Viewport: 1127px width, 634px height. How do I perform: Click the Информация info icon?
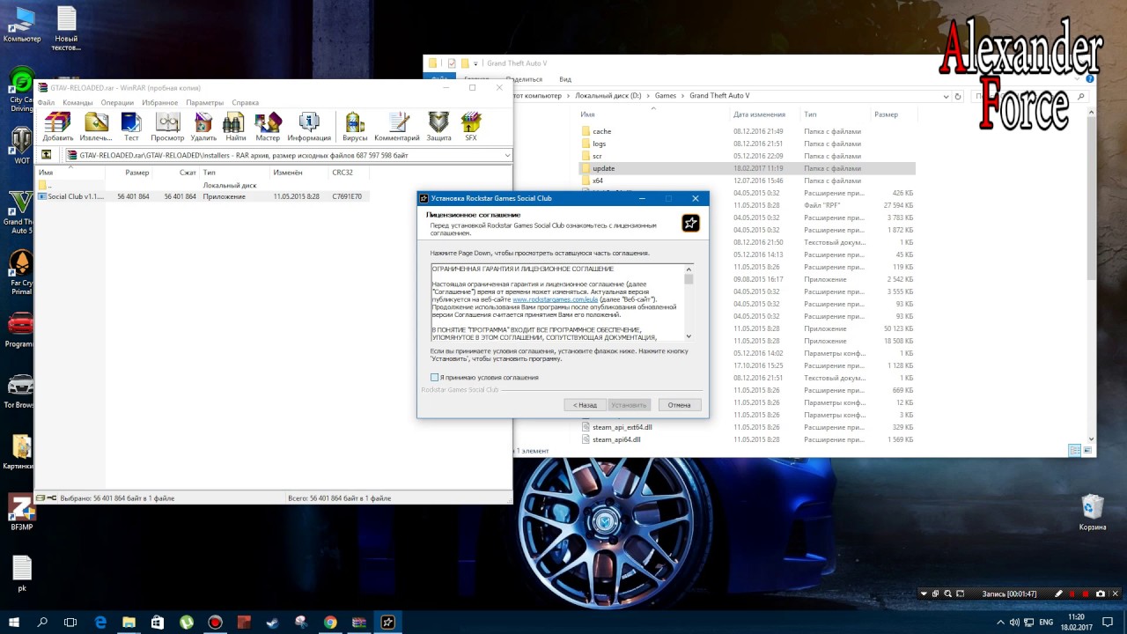pyautogui.click(x=309, y=126)
